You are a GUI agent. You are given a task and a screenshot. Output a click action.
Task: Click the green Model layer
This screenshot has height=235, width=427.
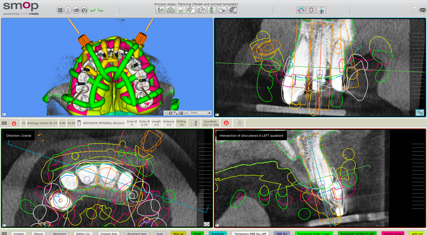pos(197,233)
